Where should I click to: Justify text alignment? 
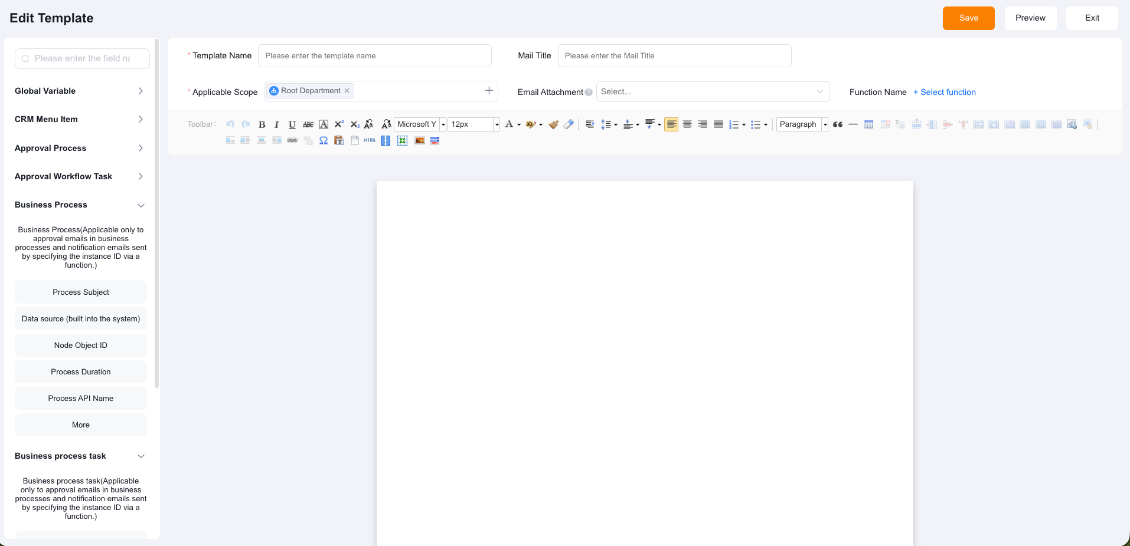(x=719, y=124)
